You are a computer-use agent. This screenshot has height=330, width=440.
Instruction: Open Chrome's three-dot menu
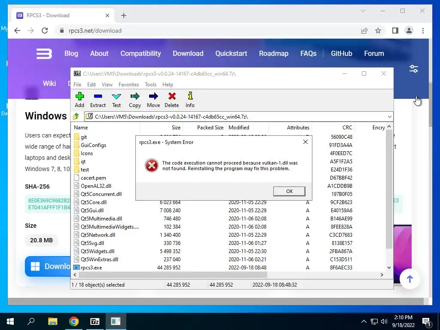point(423,31)
